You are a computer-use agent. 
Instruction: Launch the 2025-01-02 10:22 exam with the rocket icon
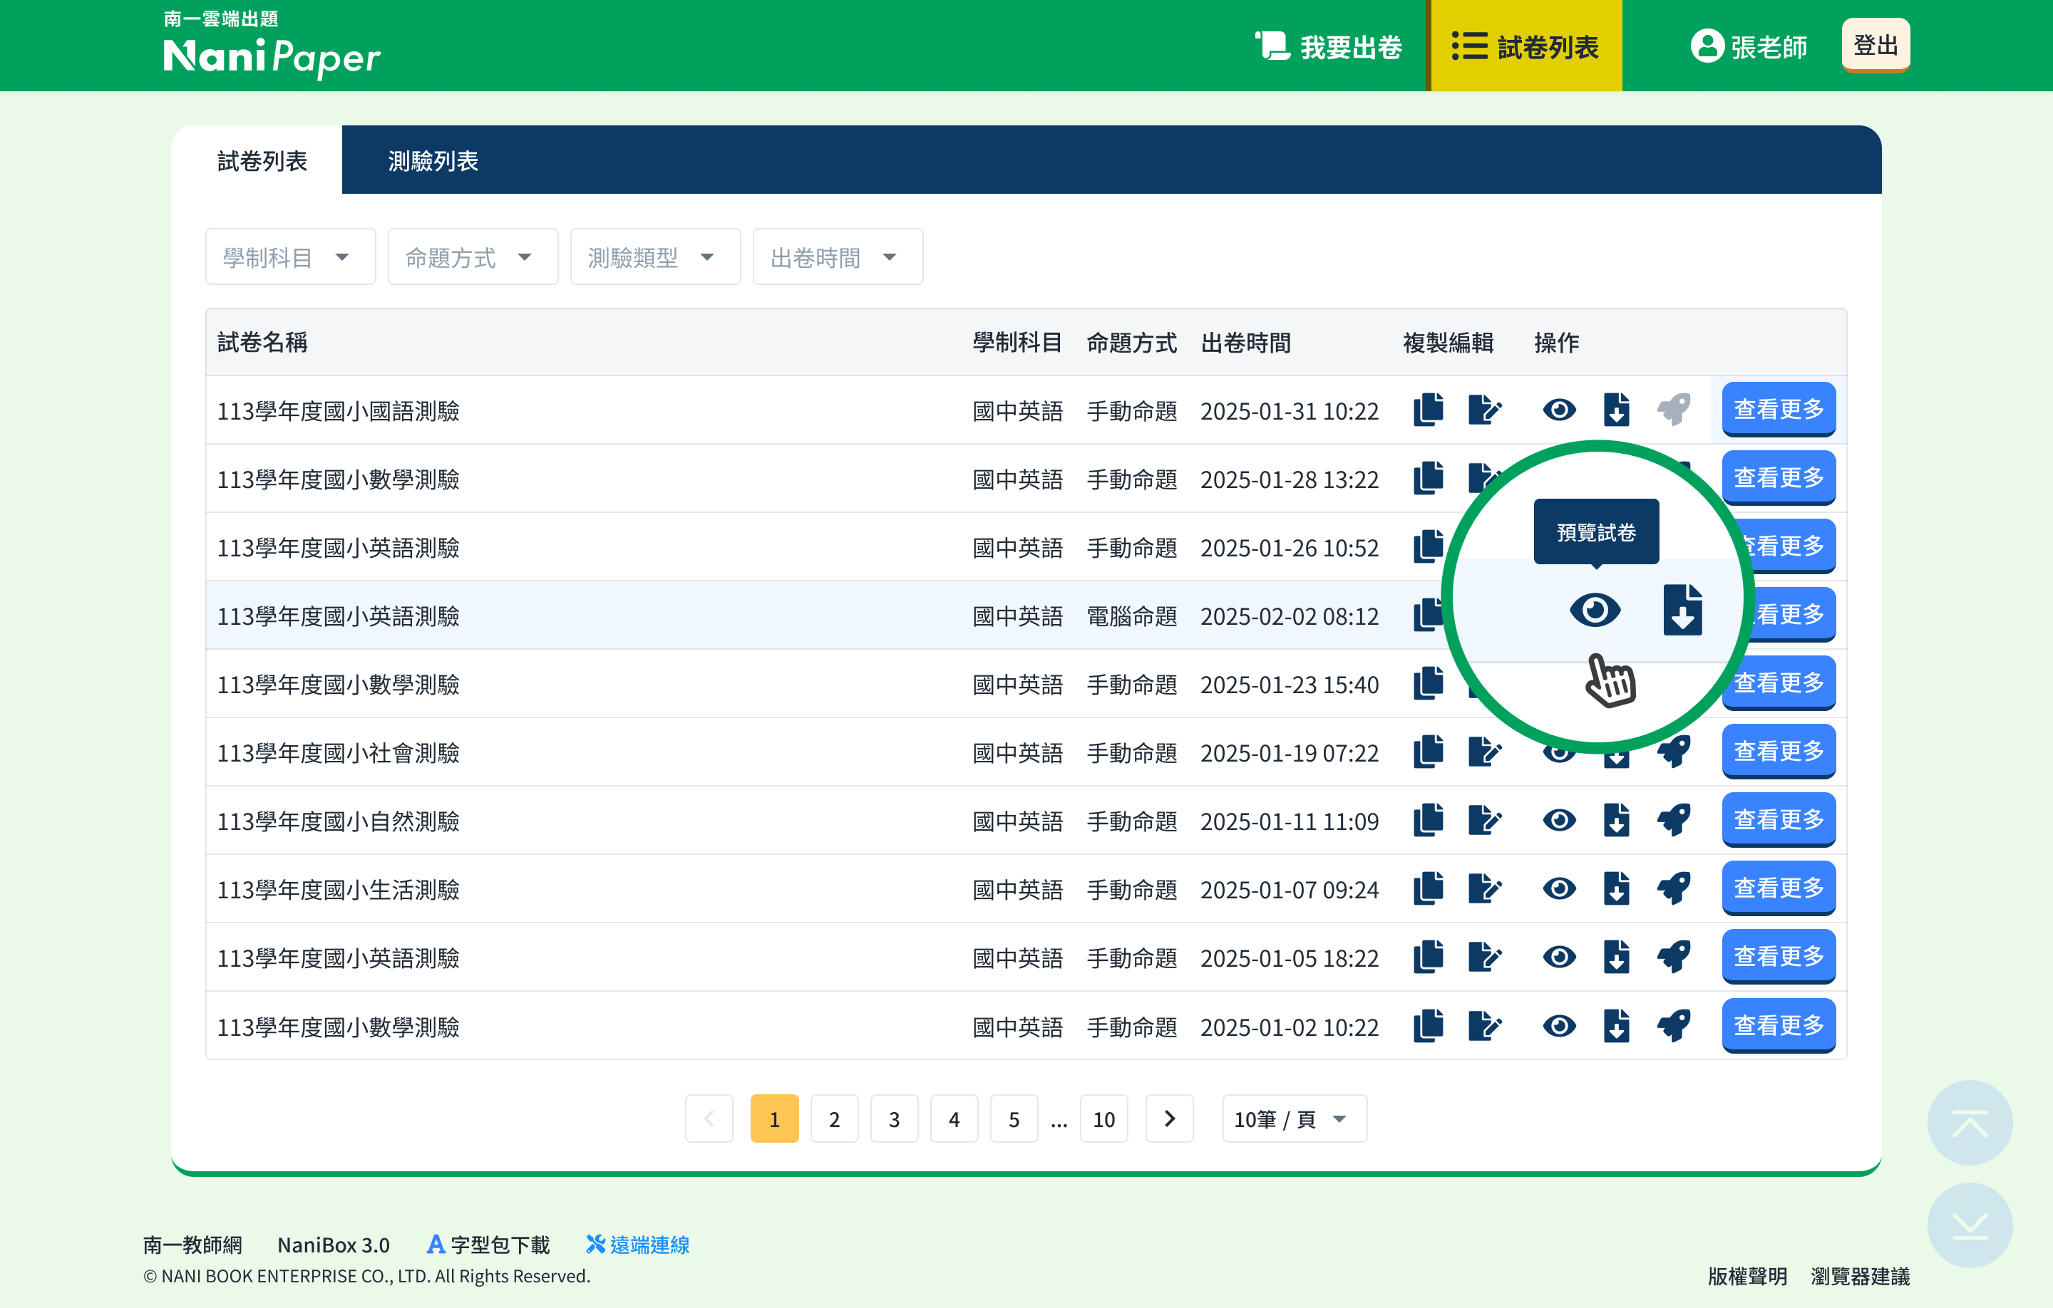pos(1674,1025)
